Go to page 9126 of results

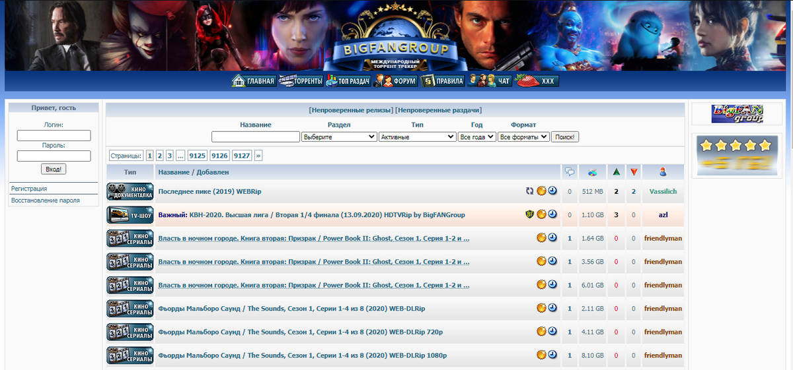coord(219,156)
